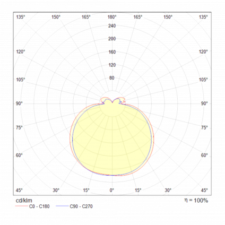Click the 0° angle label at bottom
Viewport: 225px width, 225px height.
(x=112, y=191)
